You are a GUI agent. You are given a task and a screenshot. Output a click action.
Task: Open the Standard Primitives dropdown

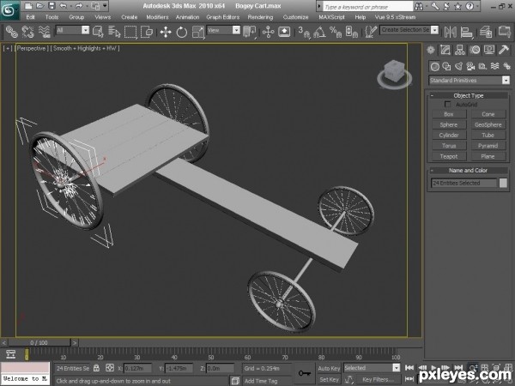coord(470,80)
